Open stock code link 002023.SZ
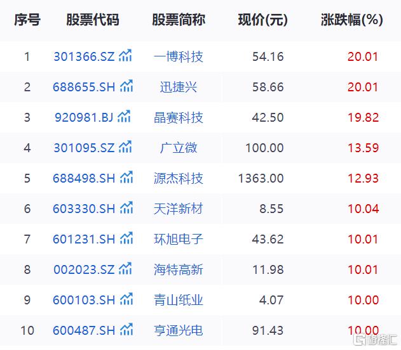Screen dimensions: 401x350 (84, 269)
